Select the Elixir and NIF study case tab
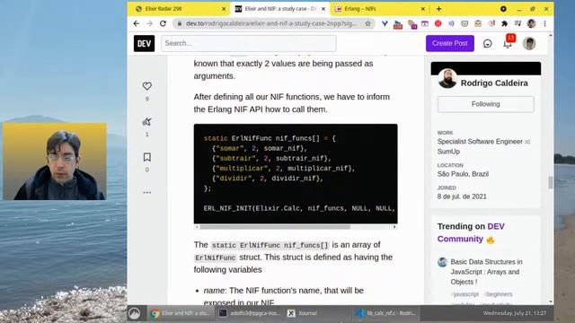The width and height of the screenshot is (575, 323). pos(279,9)
